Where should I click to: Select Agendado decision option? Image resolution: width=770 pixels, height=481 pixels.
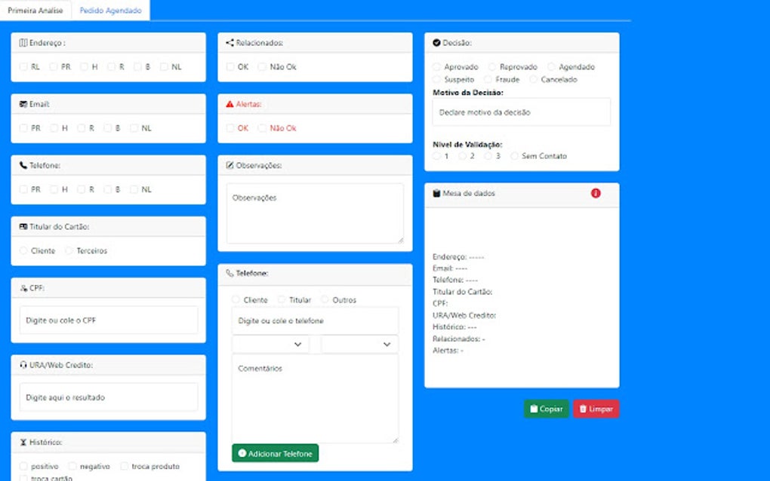(552, 66)
